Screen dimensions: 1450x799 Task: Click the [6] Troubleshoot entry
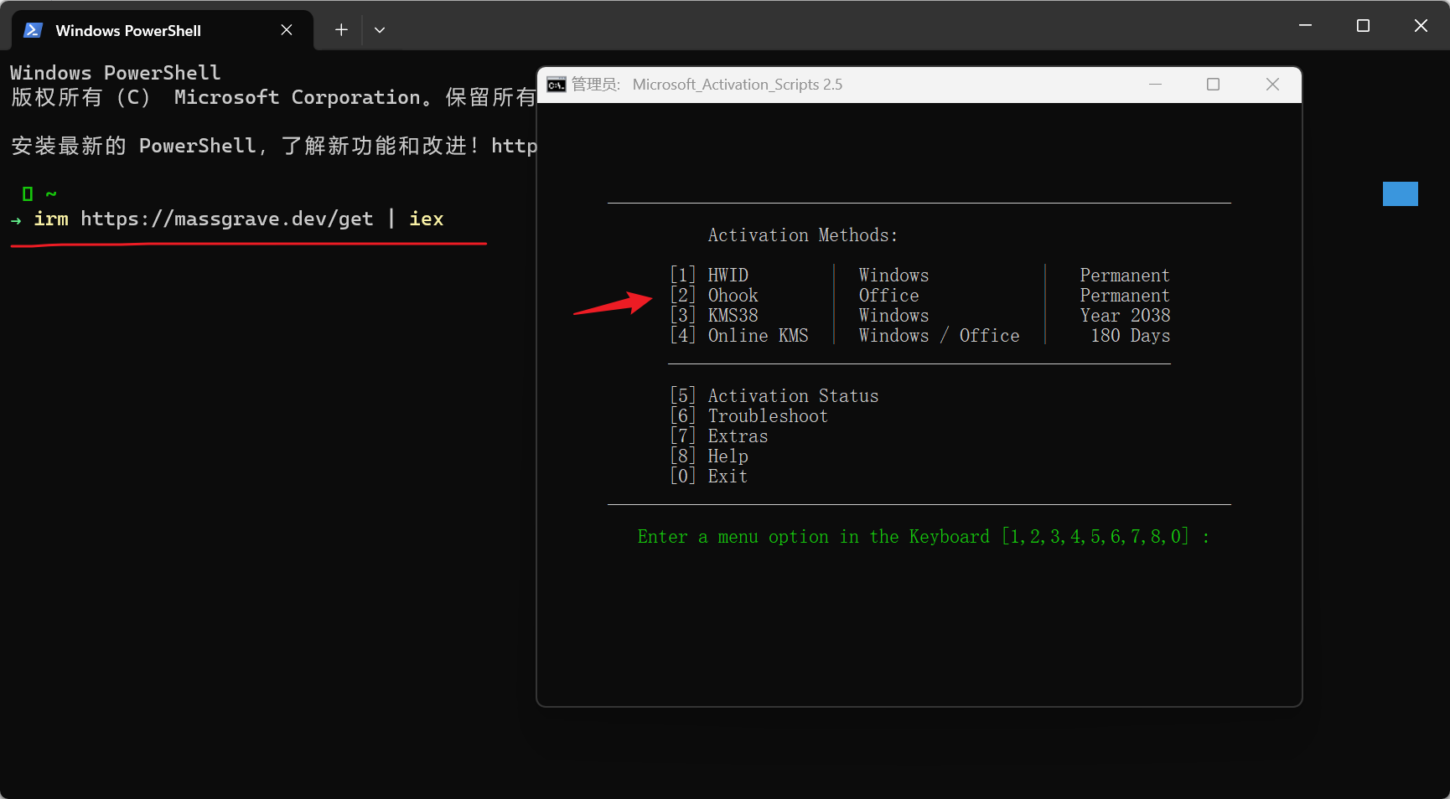tap(767, 416)
